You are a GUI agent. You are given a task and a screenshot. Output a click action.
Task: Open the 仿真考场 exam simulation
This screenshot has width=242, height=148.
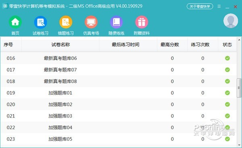[x=91, y=22]
